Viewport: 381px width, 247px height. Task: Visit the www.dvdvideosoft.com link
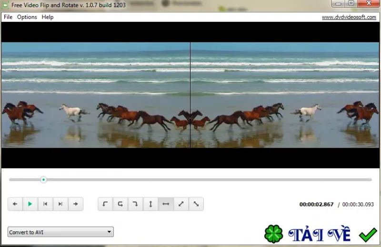pyautogui.click(x=349, y=17)
